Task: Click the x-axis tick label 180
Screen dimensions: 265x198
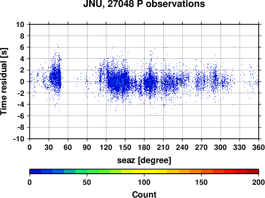Action: pos(144,147)
